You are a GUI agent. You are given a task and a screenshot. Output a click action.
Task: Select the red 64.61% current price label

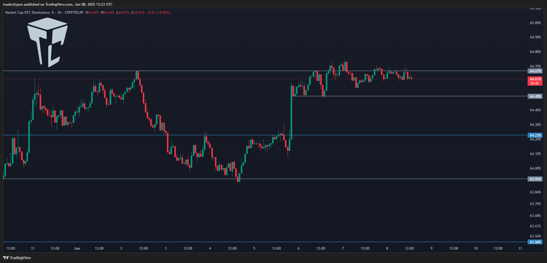(x=535, y=79)
